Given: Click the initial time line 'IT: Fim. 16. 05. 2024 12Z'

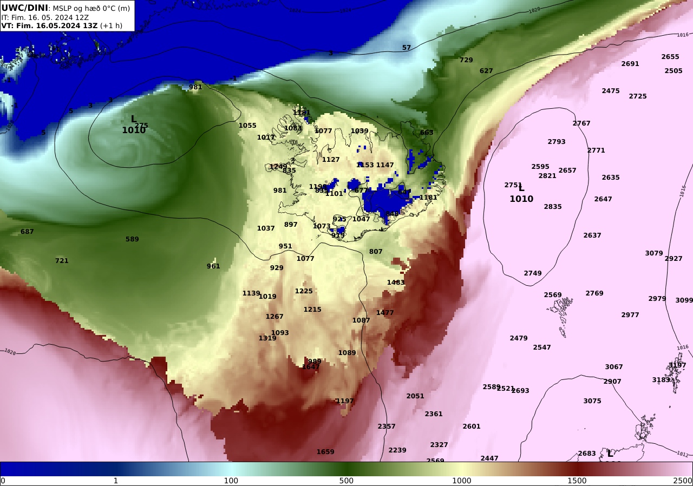Looking at the screenshot, I should tap(45, 17).
